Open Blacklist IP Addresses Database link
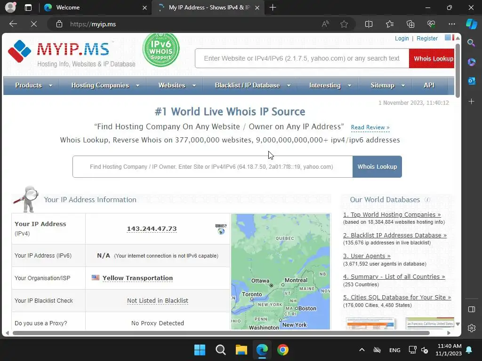482x361 pixels. pyautogui.click(x=395, y=235)
